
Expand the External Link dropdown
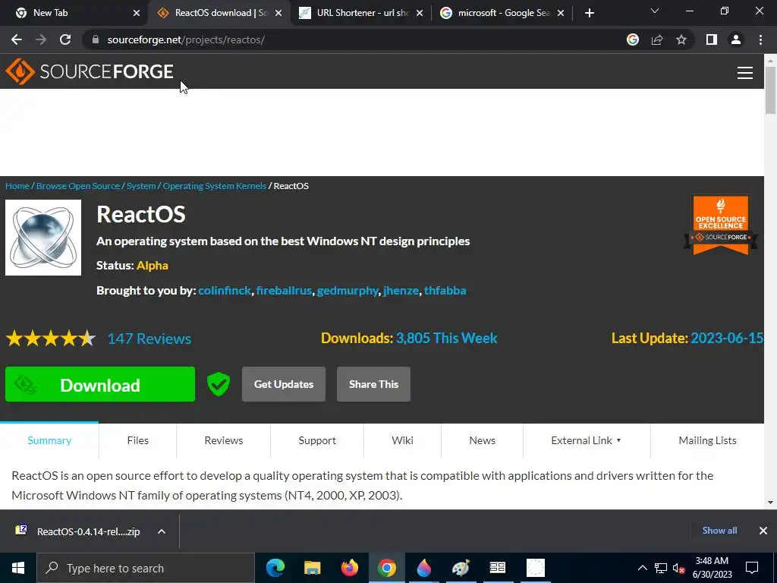click(x=587, y=440)
